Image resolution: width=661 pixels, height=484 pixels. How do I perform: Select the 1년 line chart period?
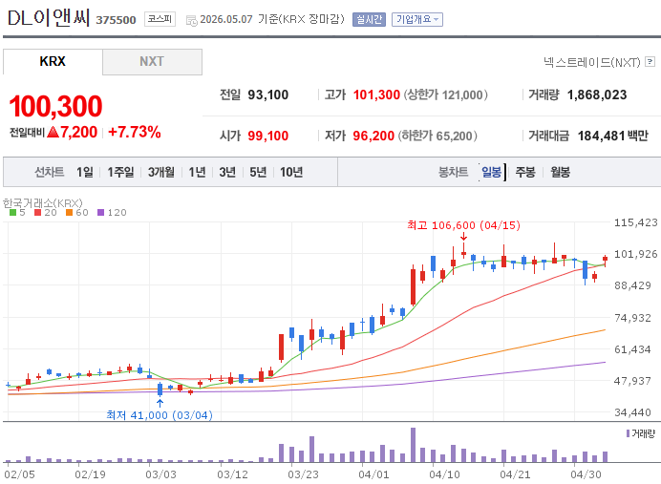(197, 172)
